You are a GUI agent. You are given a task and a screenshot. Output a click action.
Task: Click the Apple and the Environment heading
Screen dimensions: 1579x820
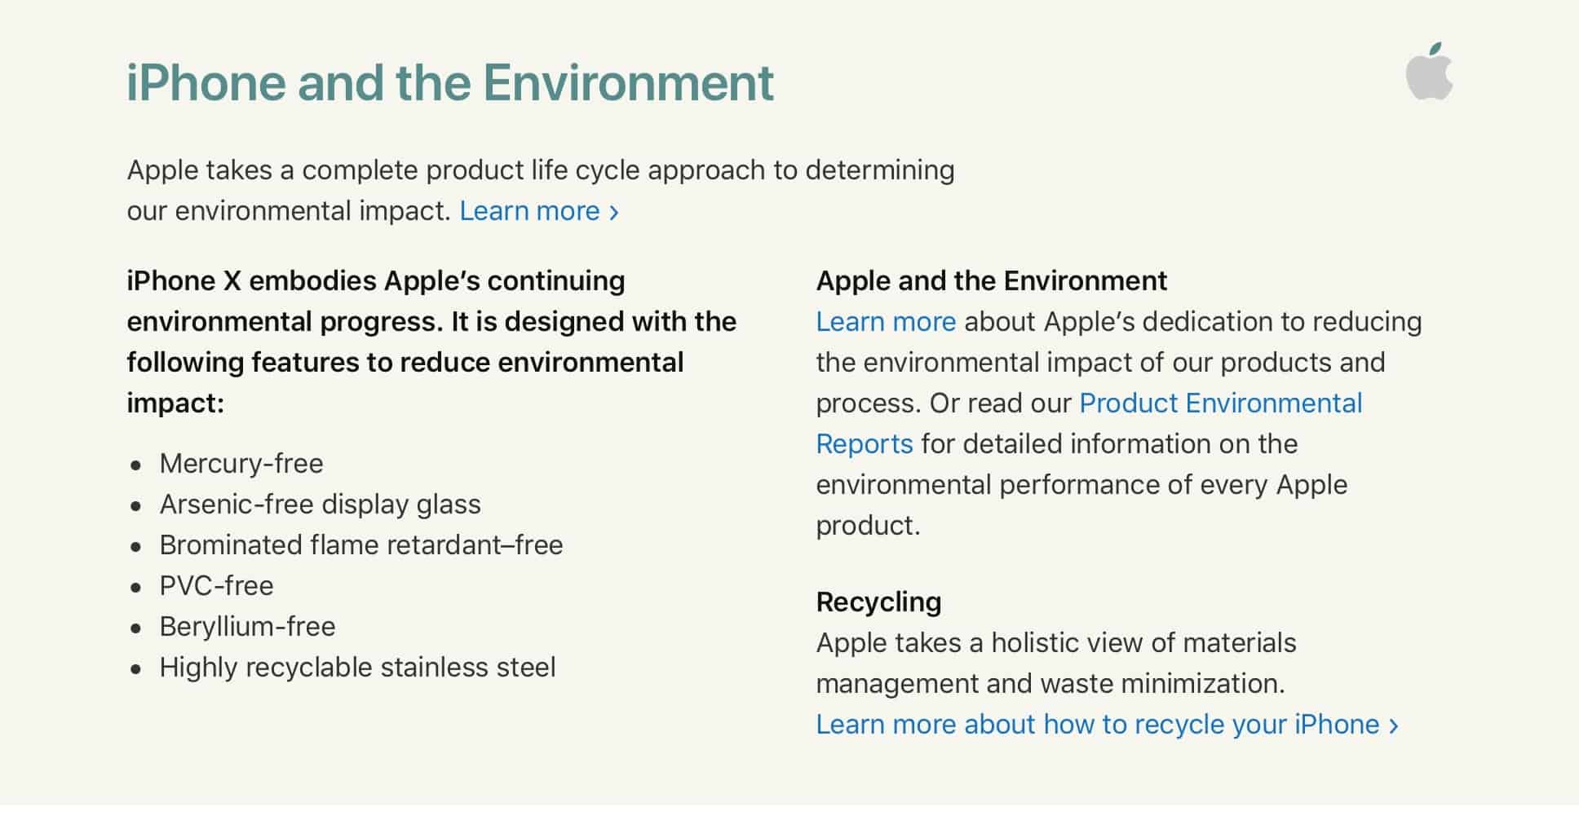[991, 281]
